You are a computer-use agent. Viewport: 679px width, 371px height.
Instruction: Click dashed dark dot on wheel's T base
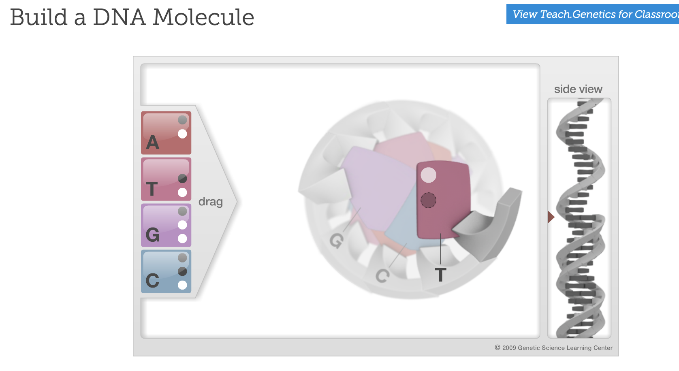428,200
